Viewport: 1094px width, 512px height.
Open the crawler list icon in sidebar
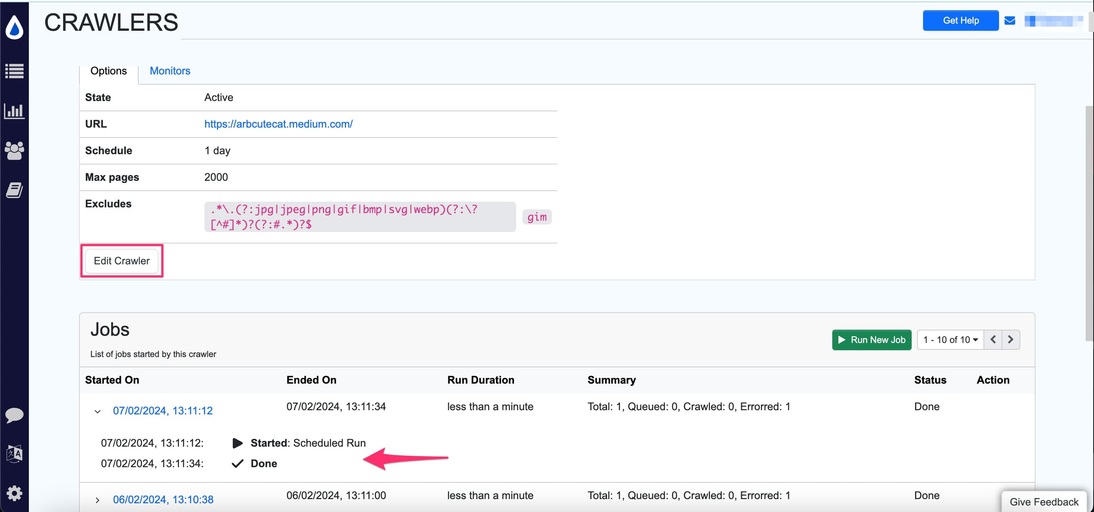[14, 71]
